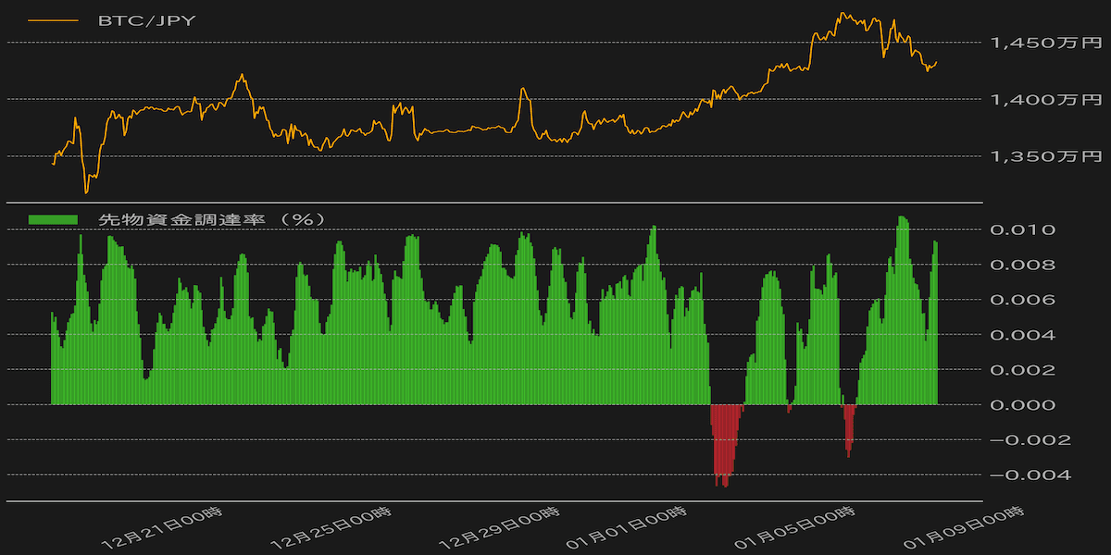This screenshot has height=555, width=1111.
Task: Click the 1,450万円 price axis label
Action: tap(1046, 43)
